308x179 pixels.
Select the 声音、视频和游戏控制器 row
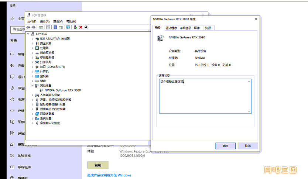[56, 100]
